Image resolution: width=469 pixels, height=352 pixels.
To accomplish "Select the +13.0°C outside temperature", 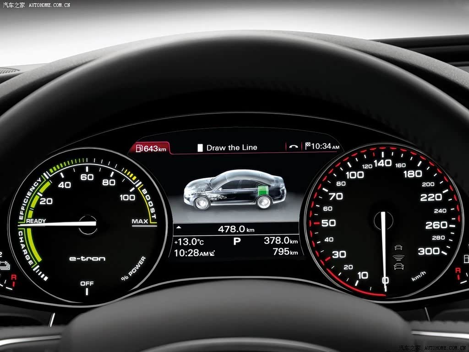I will 189,242.
